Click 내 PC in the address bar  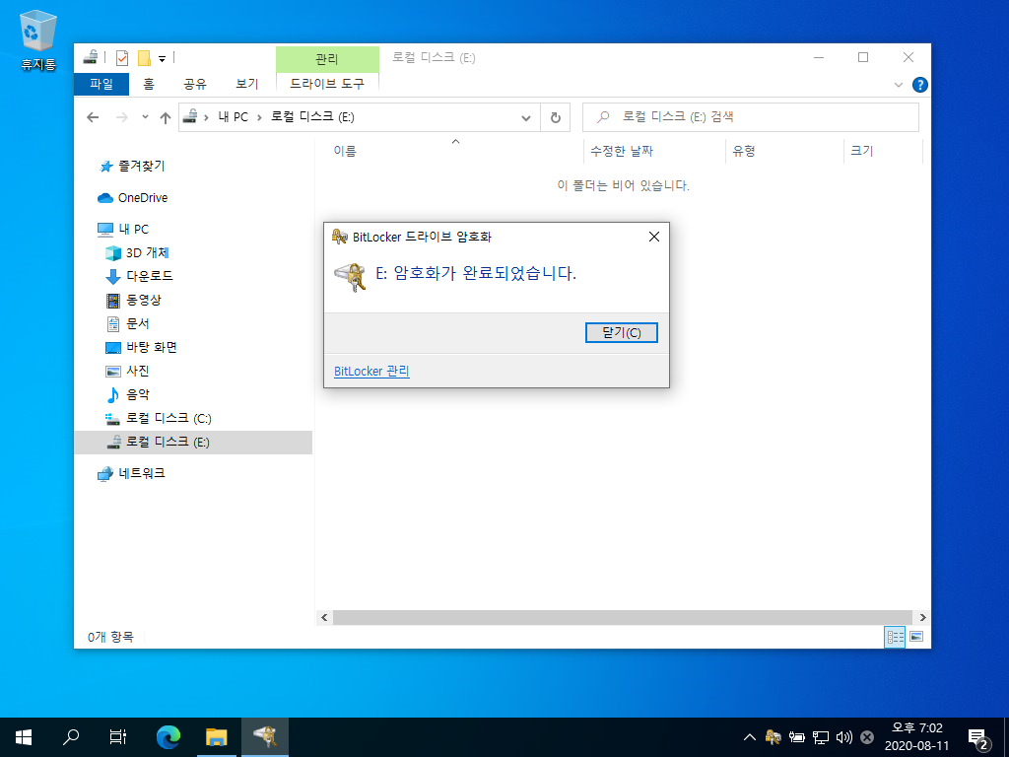point(233,117)
